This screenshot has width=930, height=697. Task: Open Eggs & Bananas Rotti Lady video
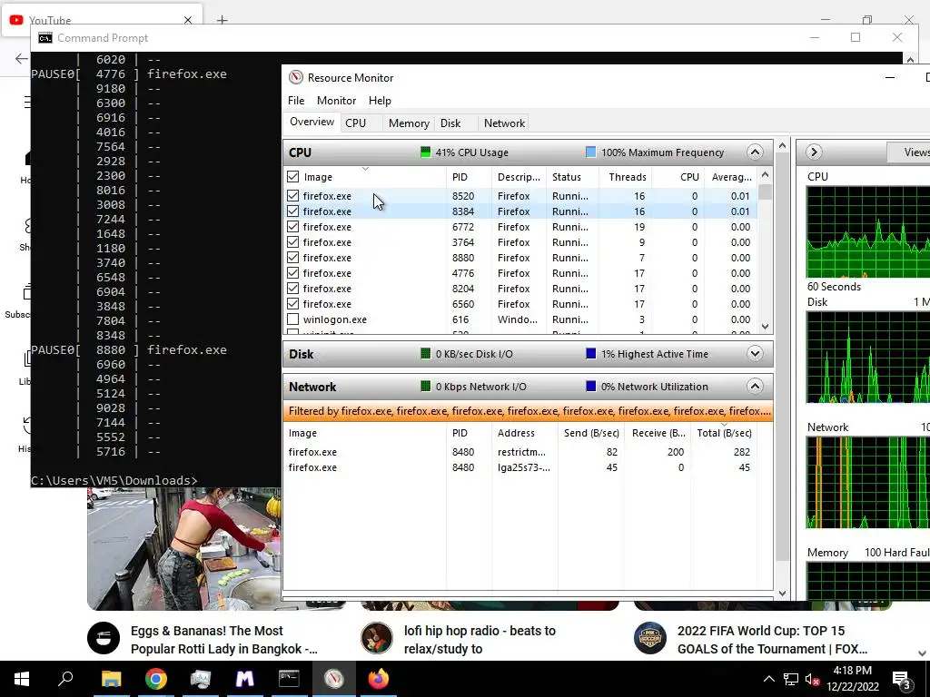coord(224,640)
